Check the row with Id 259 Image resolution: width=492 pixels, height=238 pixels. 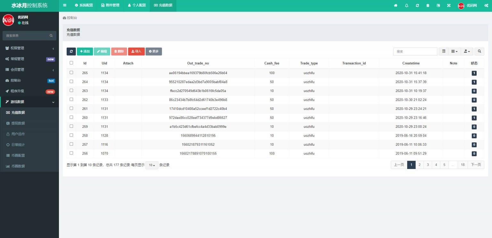[71, 126]
